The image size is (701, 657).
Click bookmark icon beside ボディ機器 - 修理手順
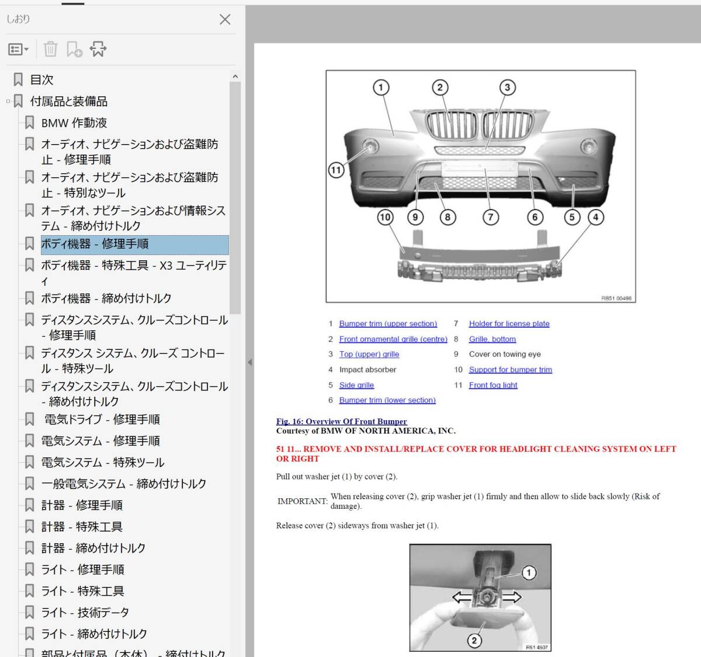(29, 244)
